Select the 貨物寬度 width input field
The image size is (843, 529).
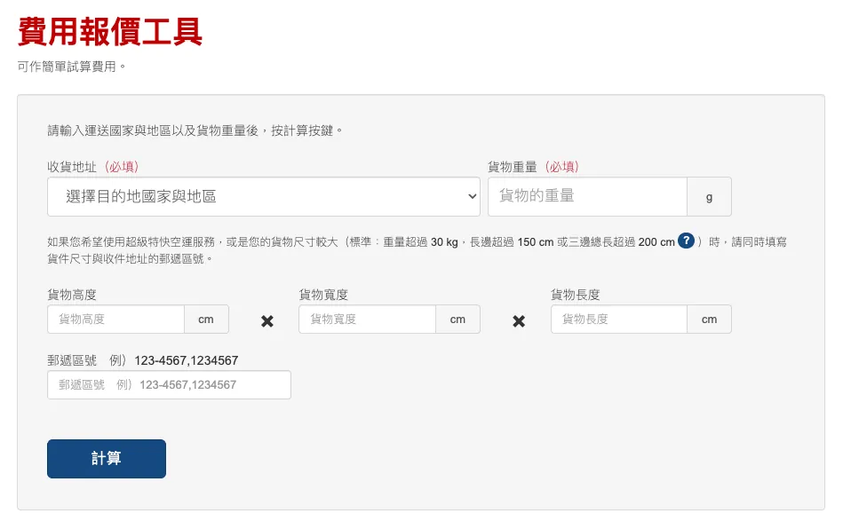tap(367, 320)
